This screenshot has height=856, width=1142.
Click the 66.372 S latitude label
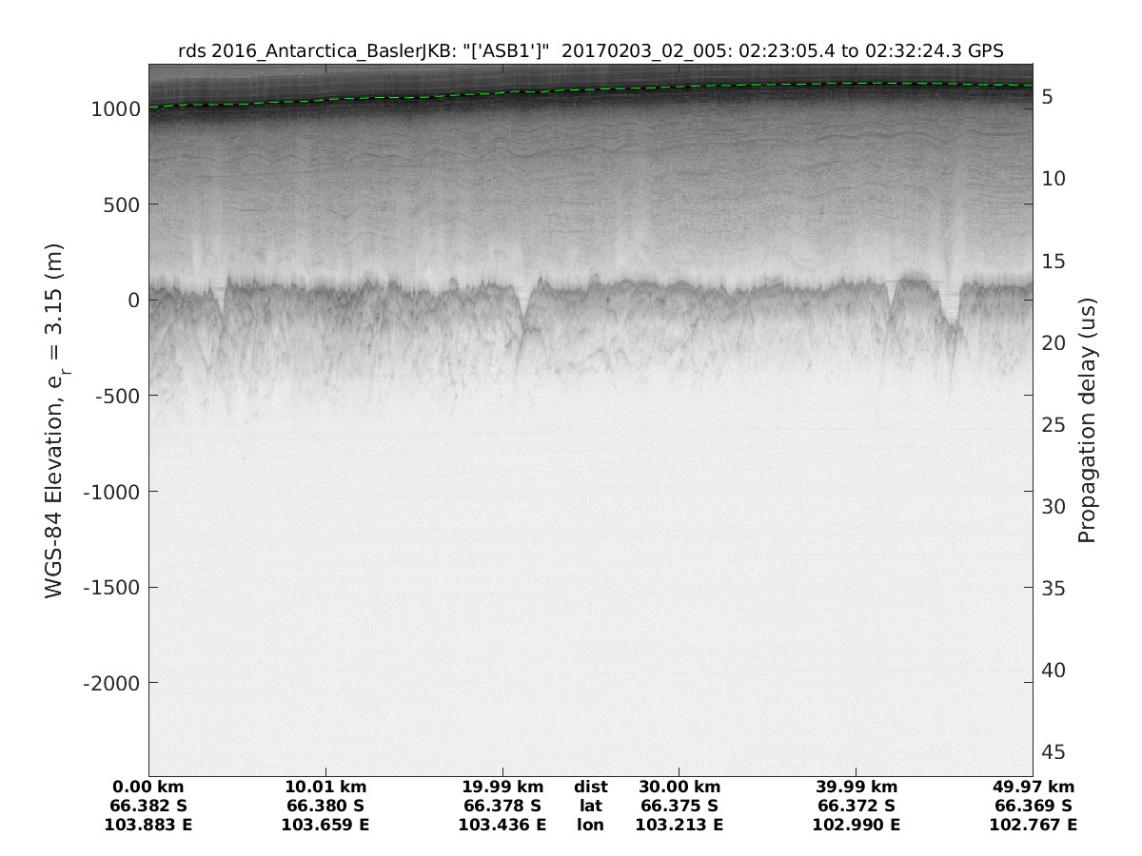tap(856, 806)
